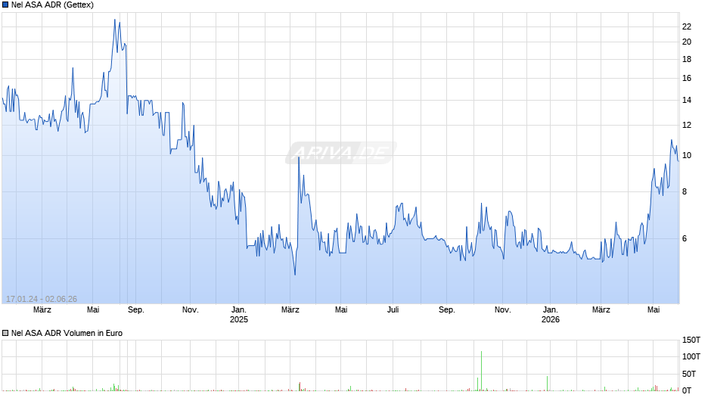Image resolution: width=711 pixels, height=398 pixels.
Task: Click the price axis label 14
Action: pyautogui.click(x=687, y=101)
